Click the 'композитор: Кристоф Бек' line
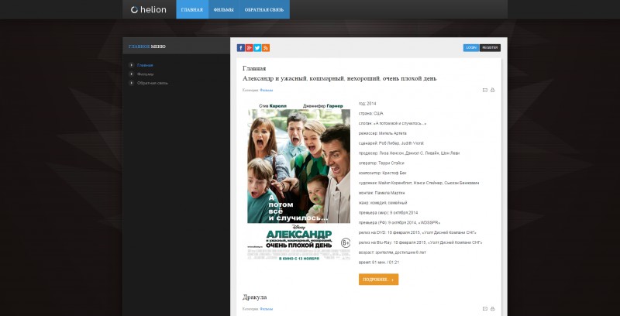 coord(382,173)
